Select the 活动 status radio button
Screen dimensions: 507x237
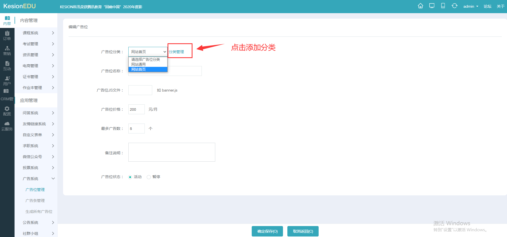pyautogui.click(x=130, y=177)
